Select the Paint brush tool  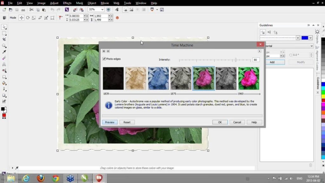(4, 89)
